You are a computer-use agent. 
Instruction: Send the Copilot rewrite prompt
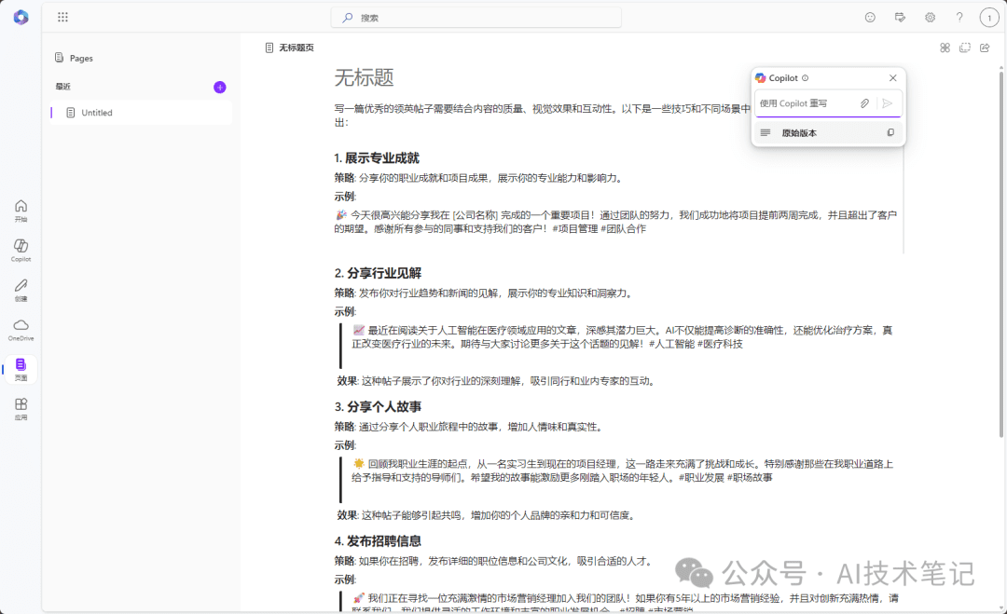(887, 103)
